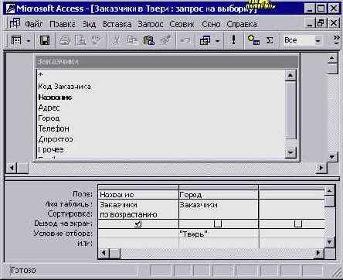Click field list scroll up arrow
Screen dimensions: 343x280
(290, 75)
